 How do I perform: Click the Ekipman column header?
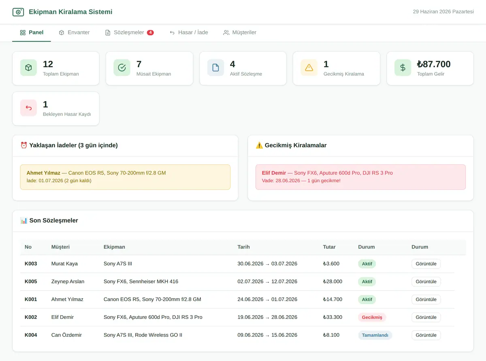[114, 247]
